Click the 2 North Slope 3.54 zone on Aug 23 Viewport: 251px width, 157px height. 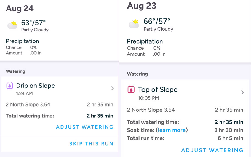pyautogui.click(x=151, y=110)
